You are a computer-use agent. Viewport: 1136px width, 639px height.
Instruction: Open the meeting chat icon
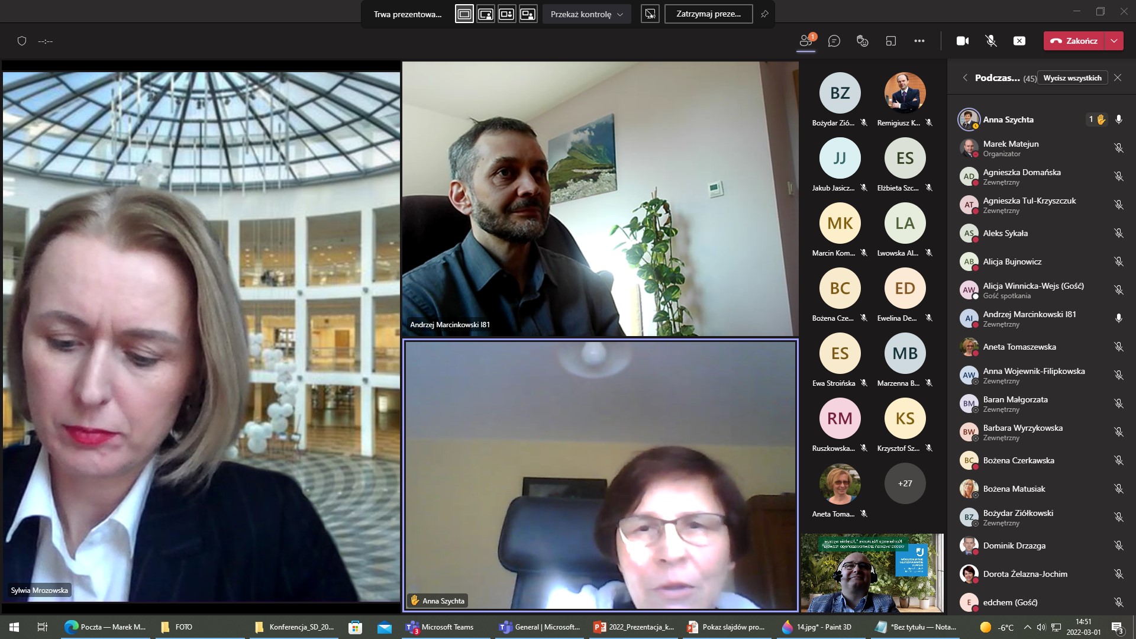834,41
